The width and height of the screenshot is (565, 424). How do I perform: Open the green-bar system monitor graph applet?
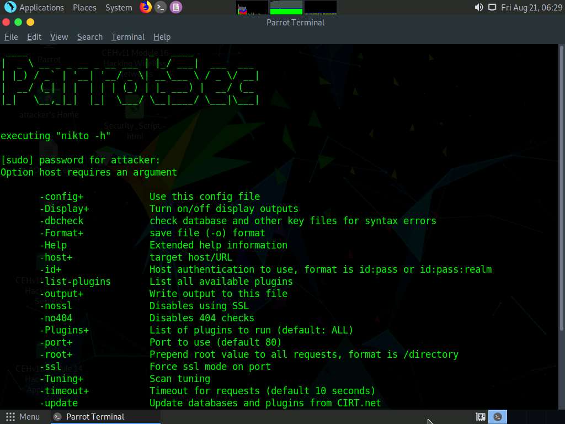[286, 8]
